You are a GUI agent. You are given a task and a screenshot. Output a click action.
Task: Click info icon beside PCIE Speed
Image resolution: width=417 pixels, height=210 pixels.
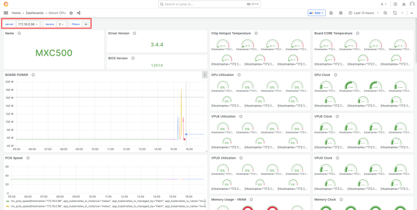(x=28, y=158)
